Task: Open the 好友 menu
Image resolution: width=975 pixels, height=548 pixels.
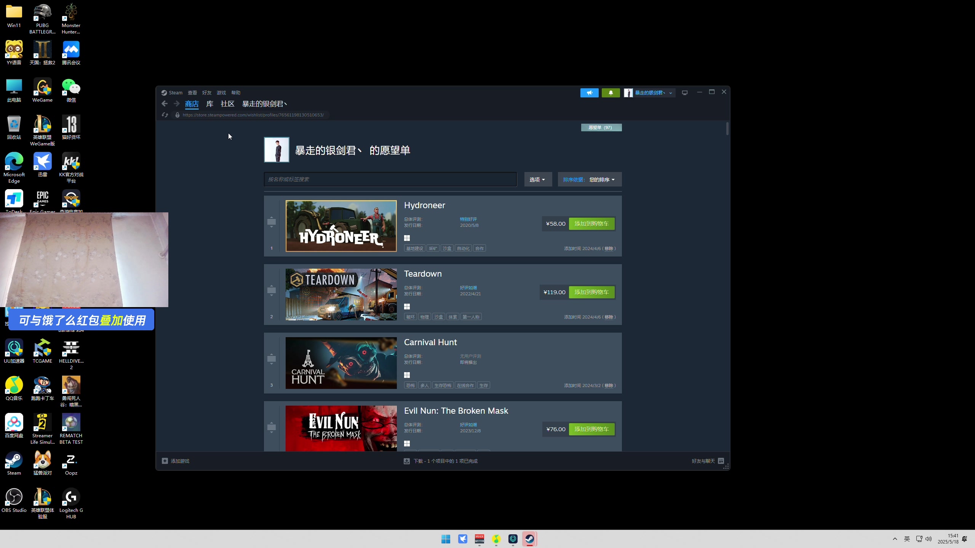Action: [x=207, y=92]
